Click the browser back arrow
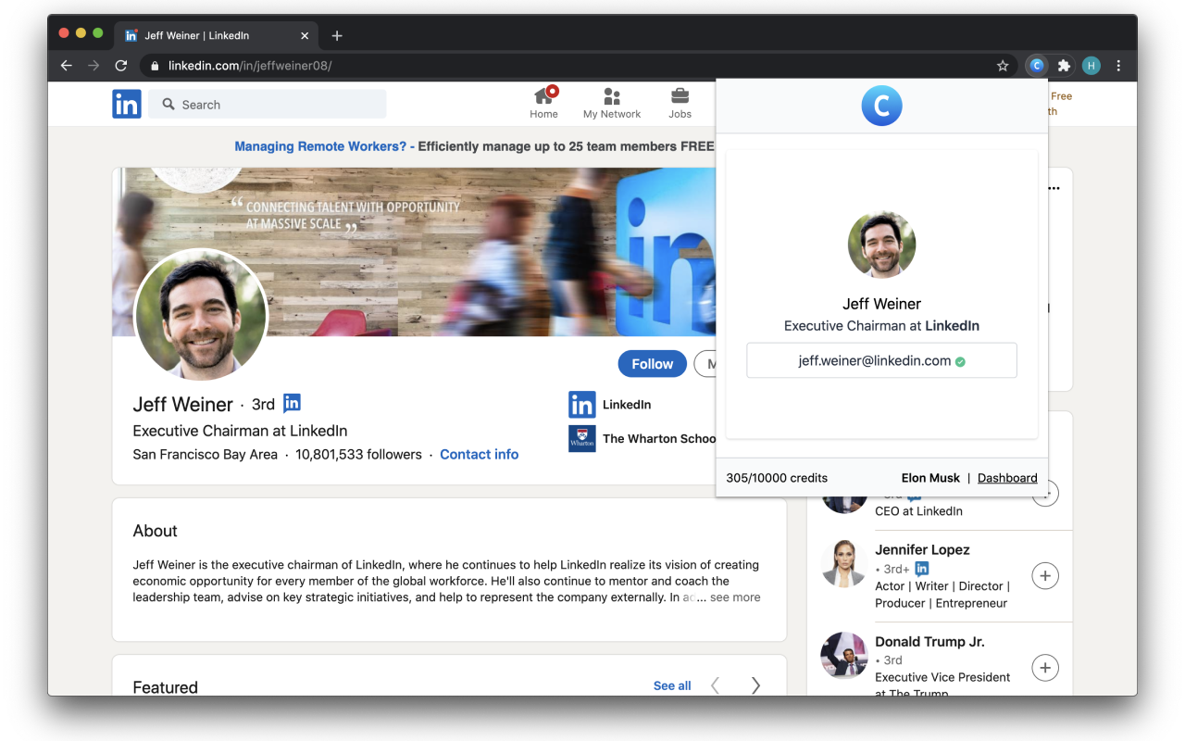Viewport: 1185px width, 741px height. point(66,66)
